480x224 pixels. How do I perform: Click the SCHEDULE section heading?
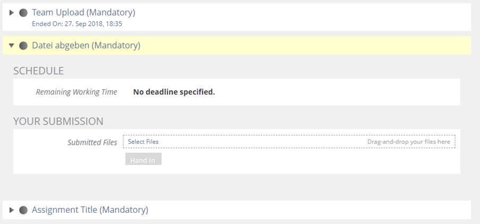click(x=38, y=71)
